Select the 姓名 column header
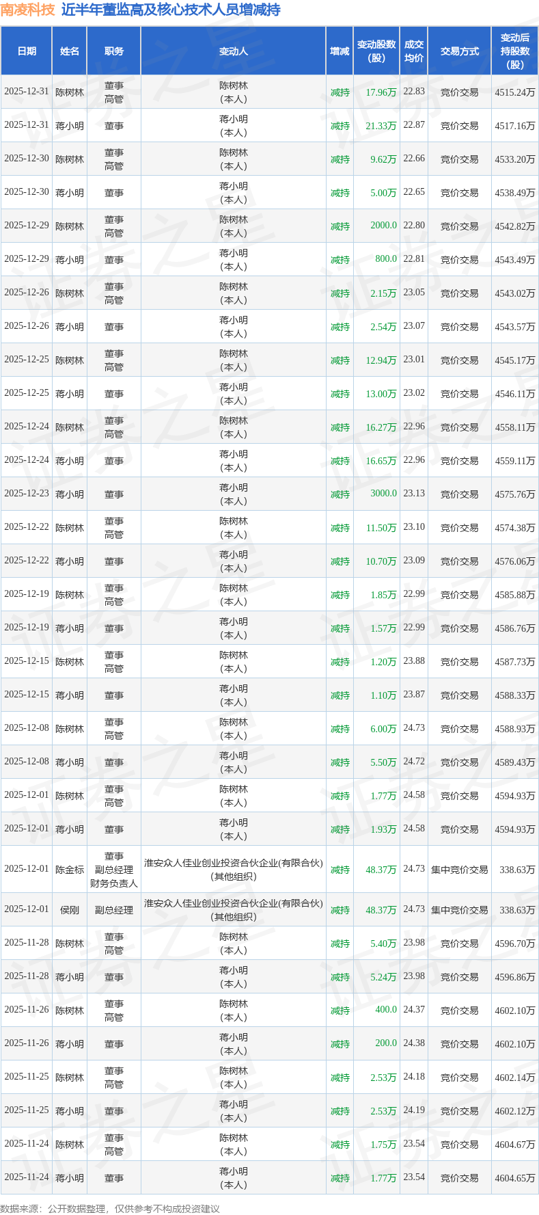 click(70, 51)
